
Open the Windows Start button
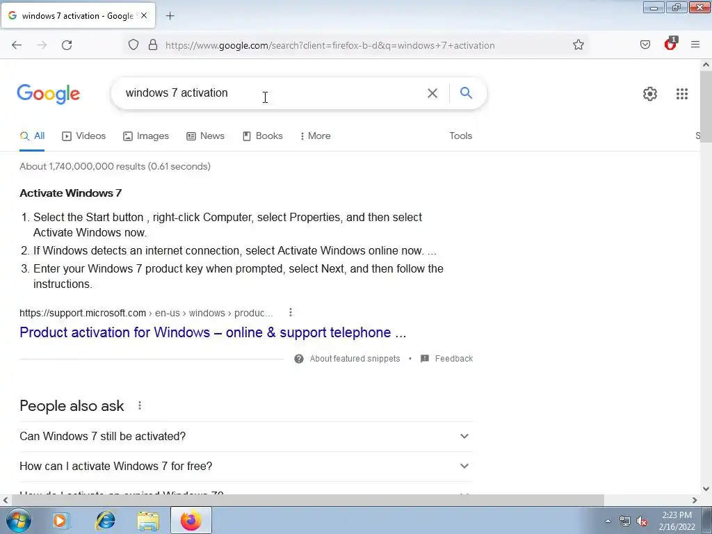[18, 520]
